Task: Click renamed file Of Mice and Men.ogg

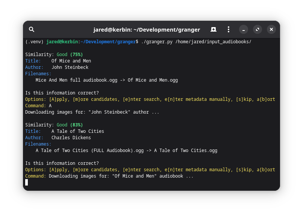Action: point(153,80)
